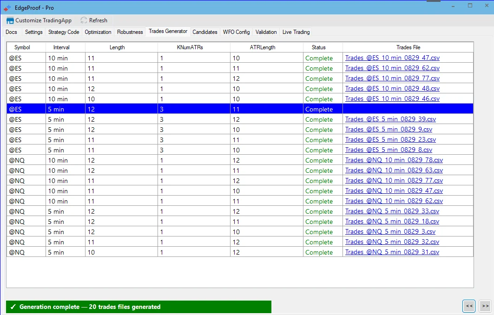Screen dimensions: 494x315
Task: Click the Generation complete status message
Action: click(138, 307)
